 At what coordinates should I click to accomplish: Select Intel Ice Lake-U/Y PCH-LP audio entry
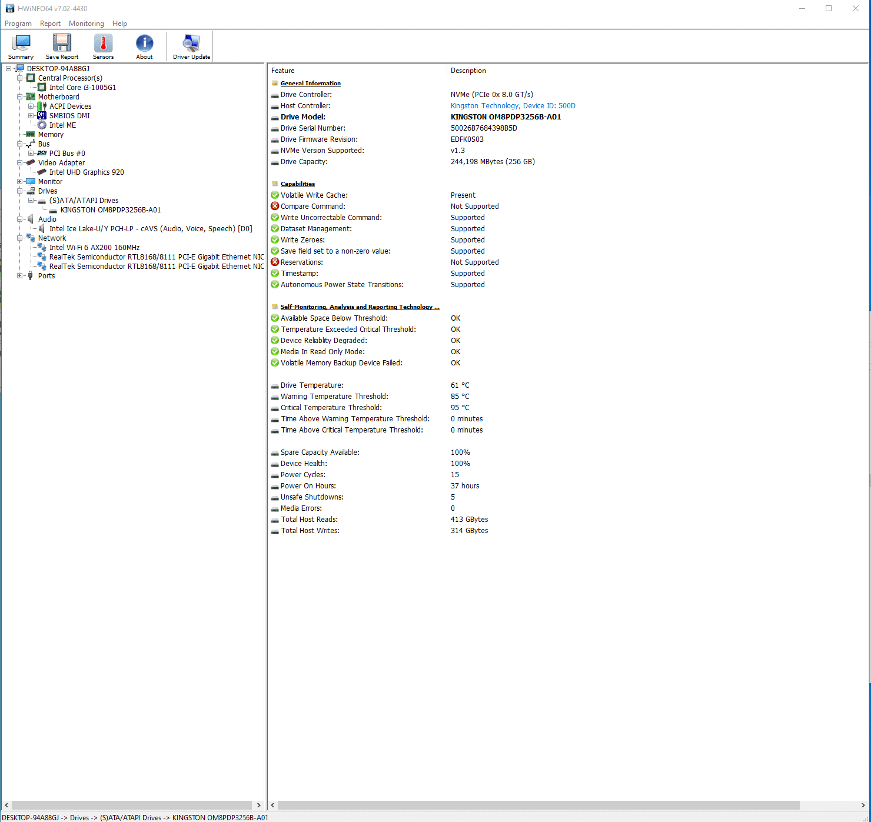coord(151,229)
